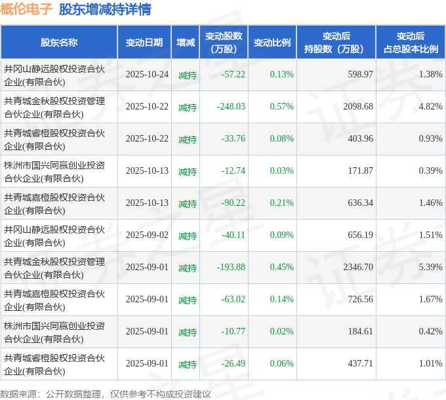The image size is (446, 400).
Task: Select the 增减 column header
Action: [186, 43]
